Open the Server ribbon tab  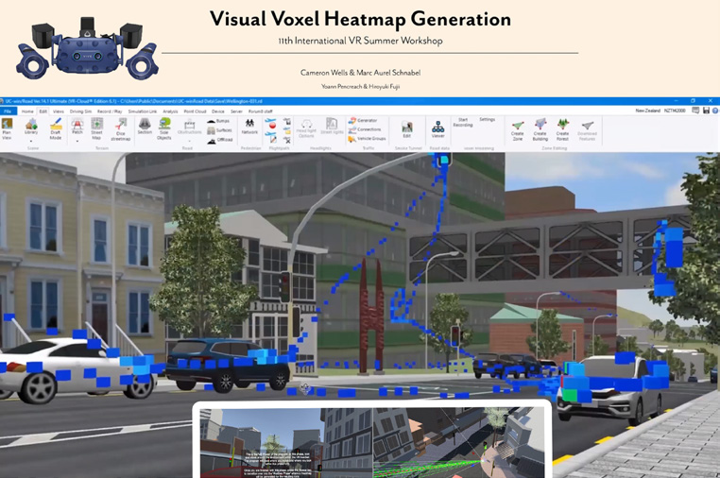(236, 111)
